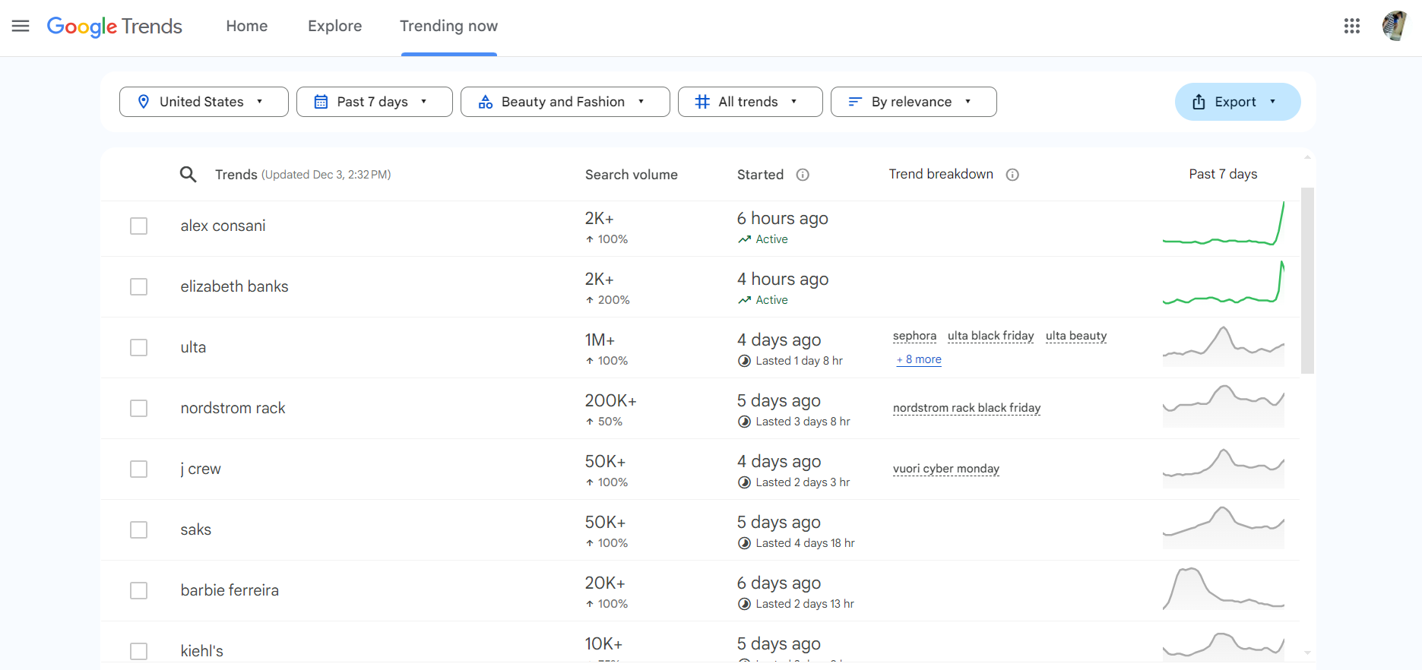Click the lasted clock icon in nordstrom rack row

[x=744, y=422]
